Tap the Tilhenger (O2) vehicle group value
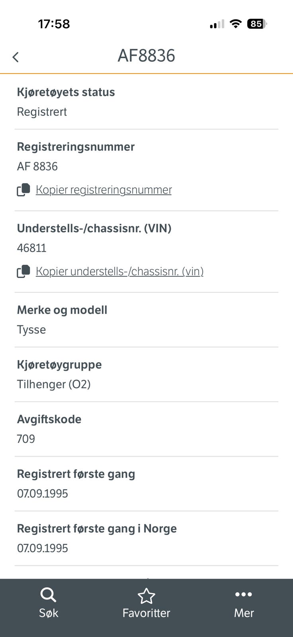 click(54, 384)
